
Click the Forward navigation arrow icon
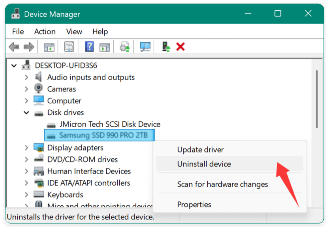pos(28,47)
